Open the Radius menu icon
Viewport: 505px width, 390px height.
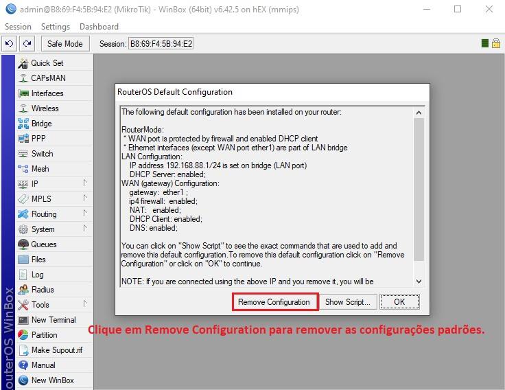pyautogui.click(x=23, y=290)
